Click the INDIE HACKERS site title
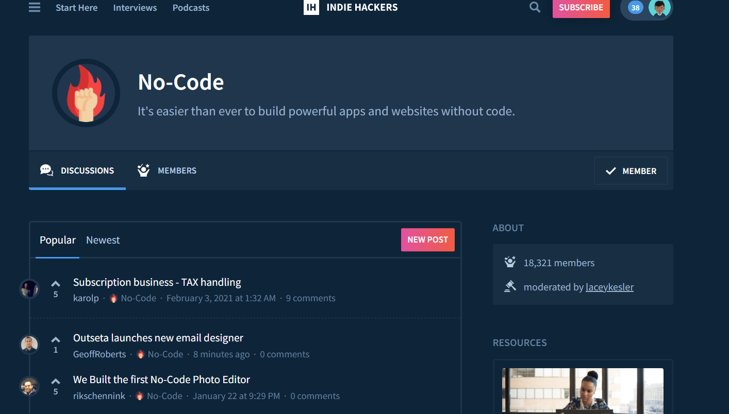The image size is (729, 414). (362, 7)
